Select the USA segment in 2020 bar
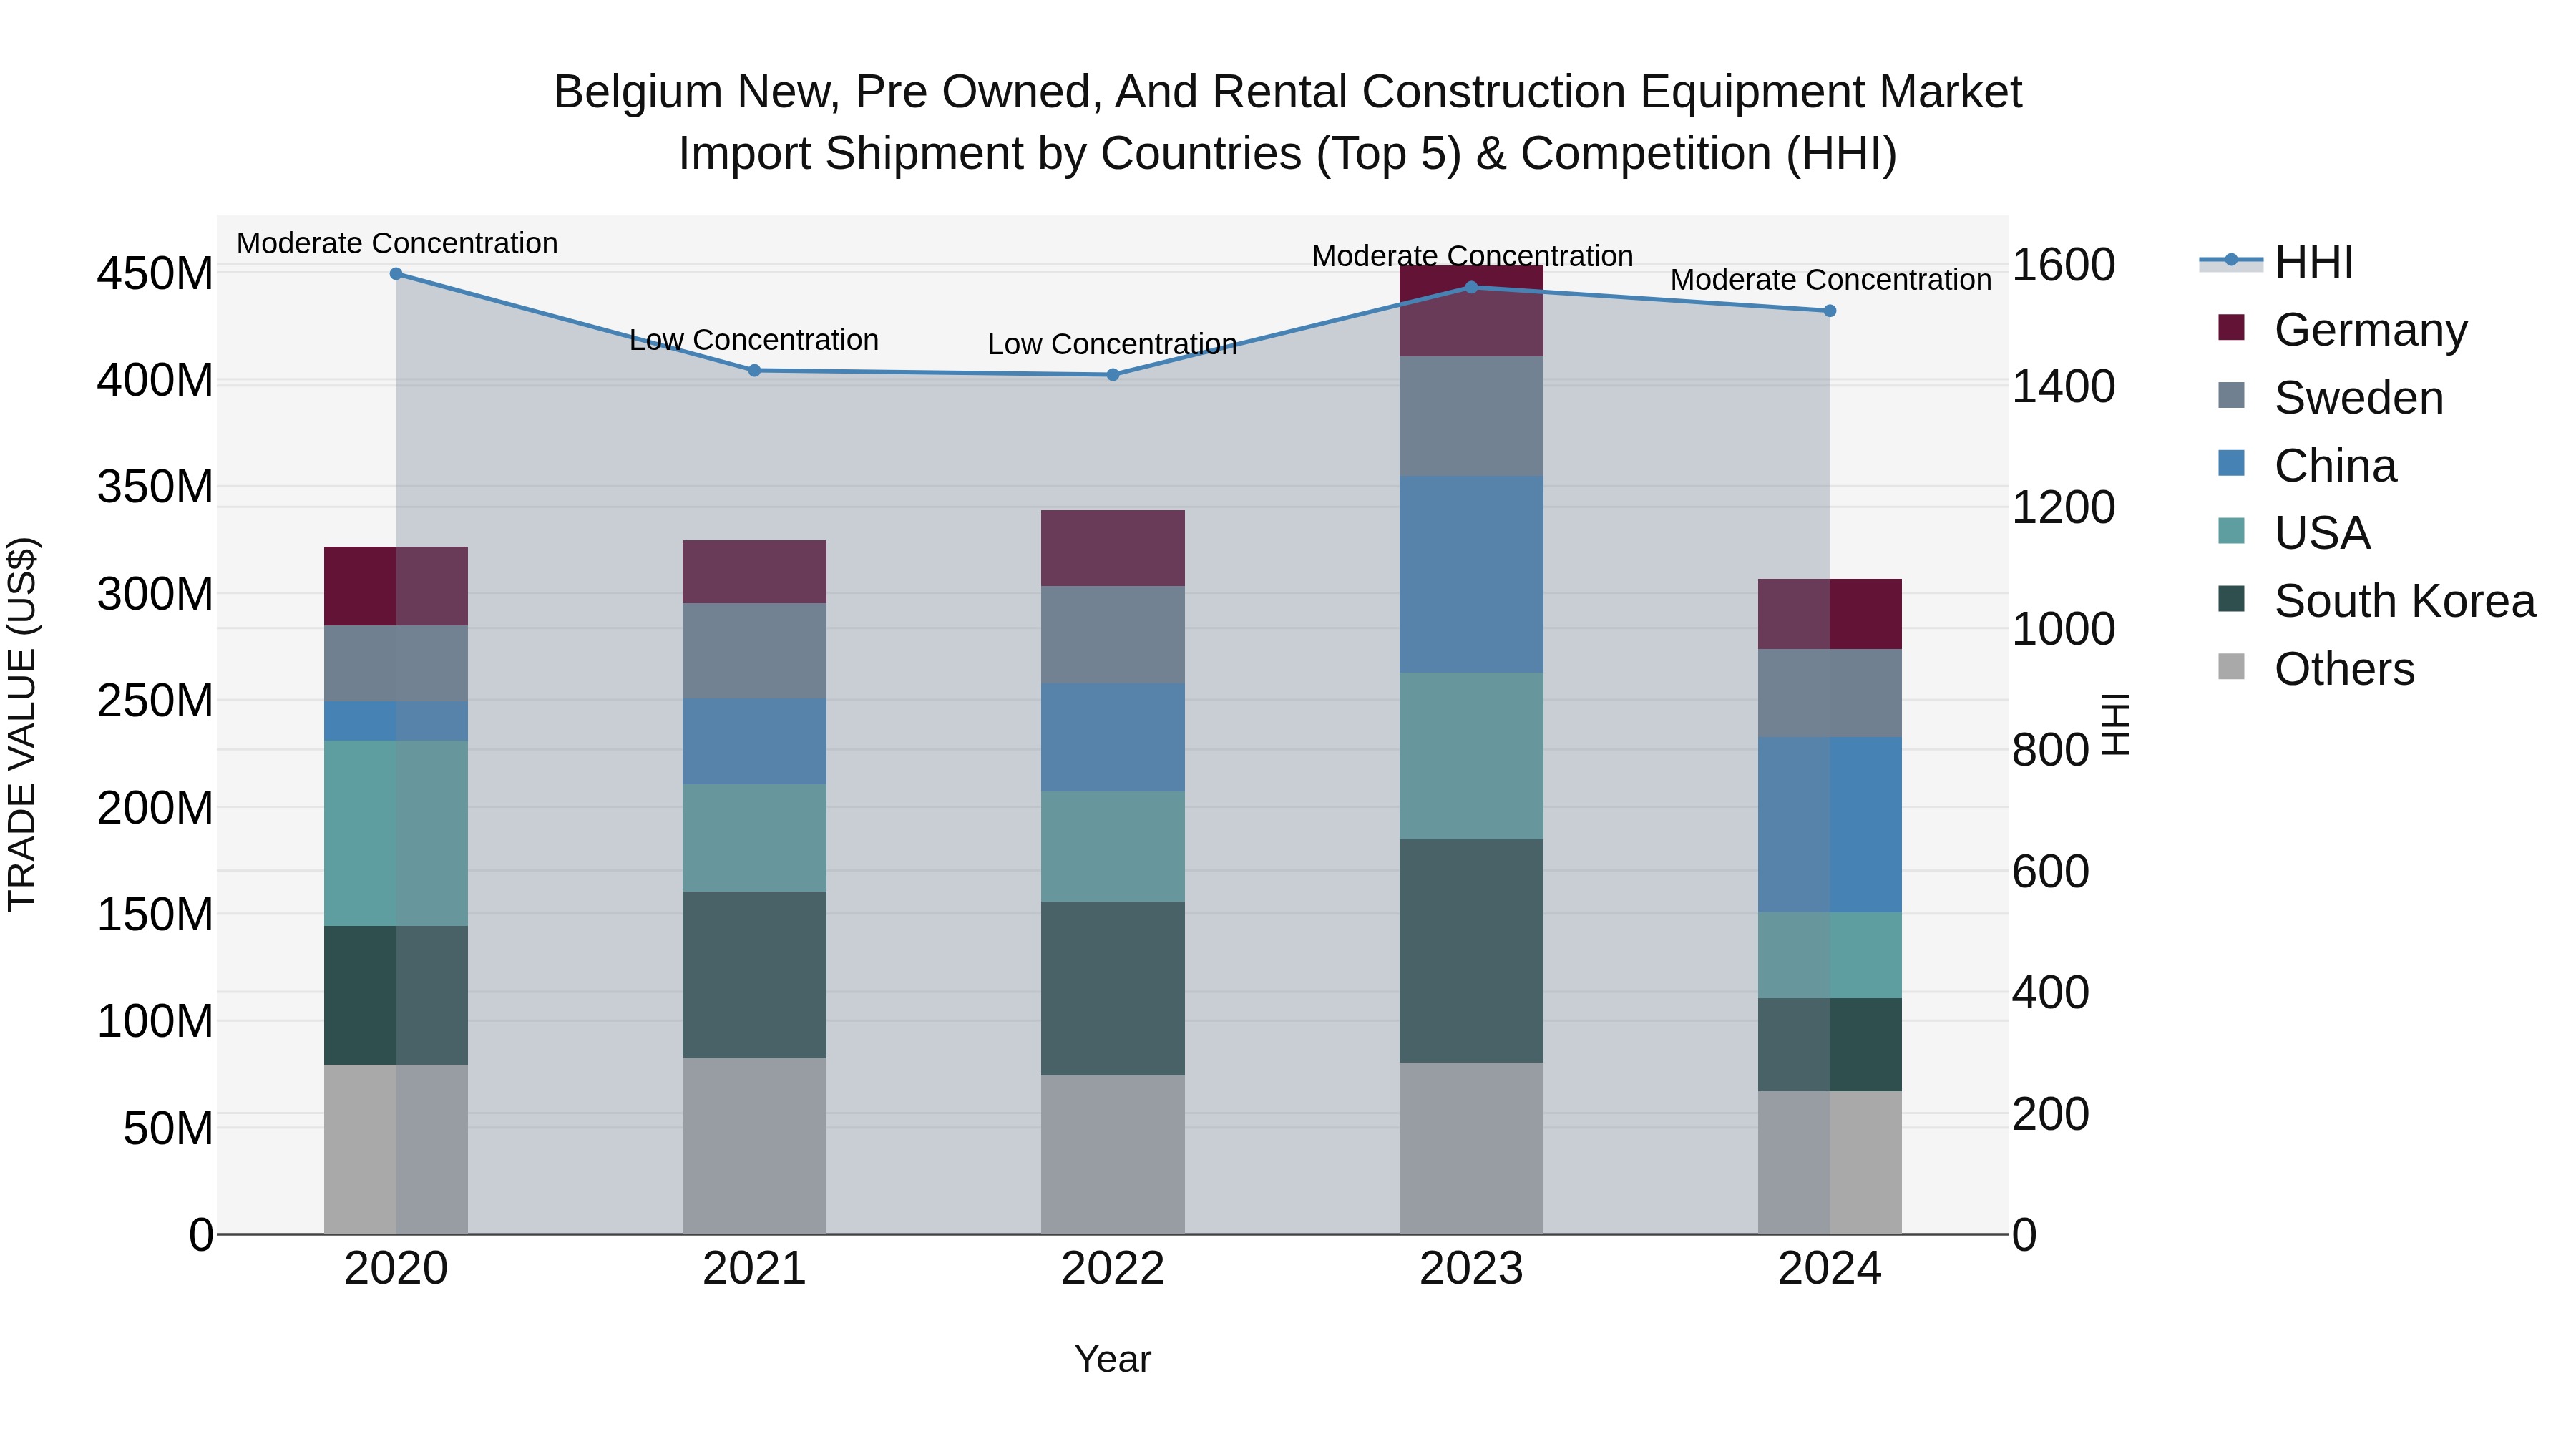Image resolution: width=2576 pixels, height=1449 pixels. [x=396, y=833]
